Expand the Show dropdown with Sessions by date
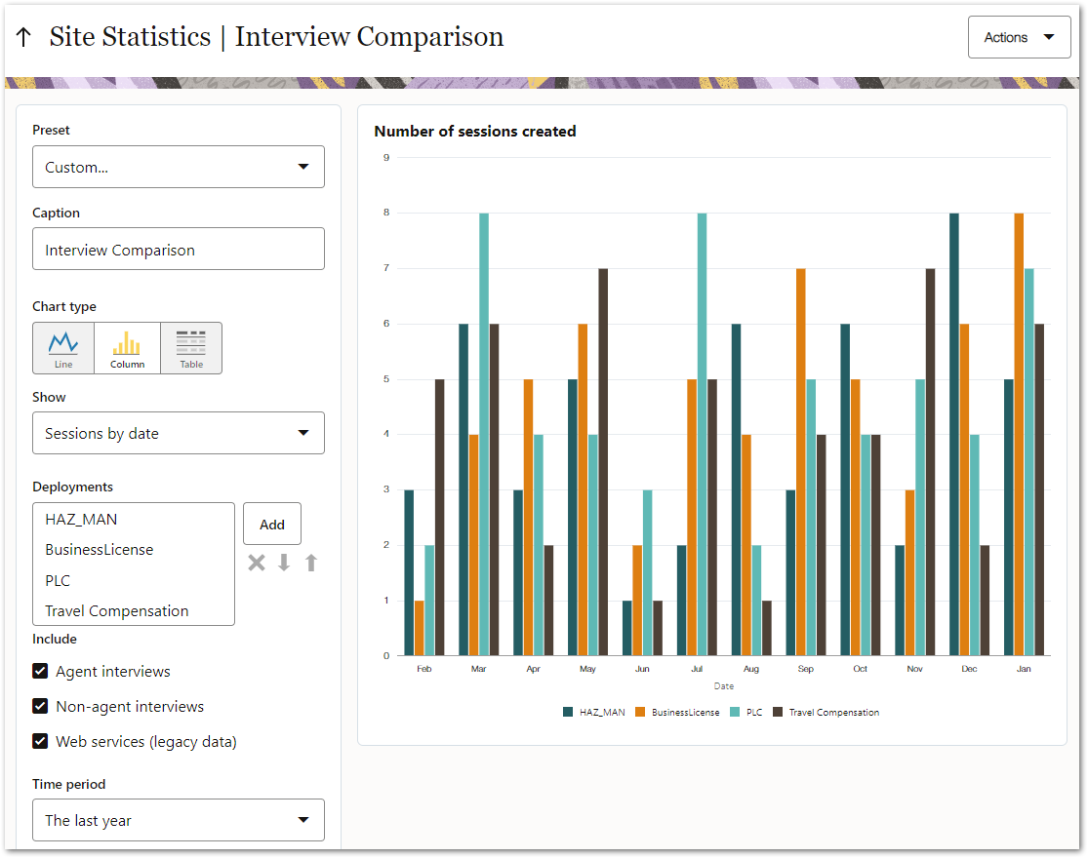This screenshot has width=1088, height=858. click(179, 433)
